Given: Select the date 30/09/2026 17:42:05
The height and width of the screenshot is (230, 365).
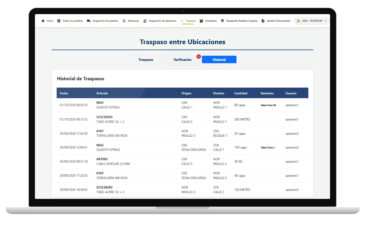Looking at the screenshot, I should [x=74, y=134].
